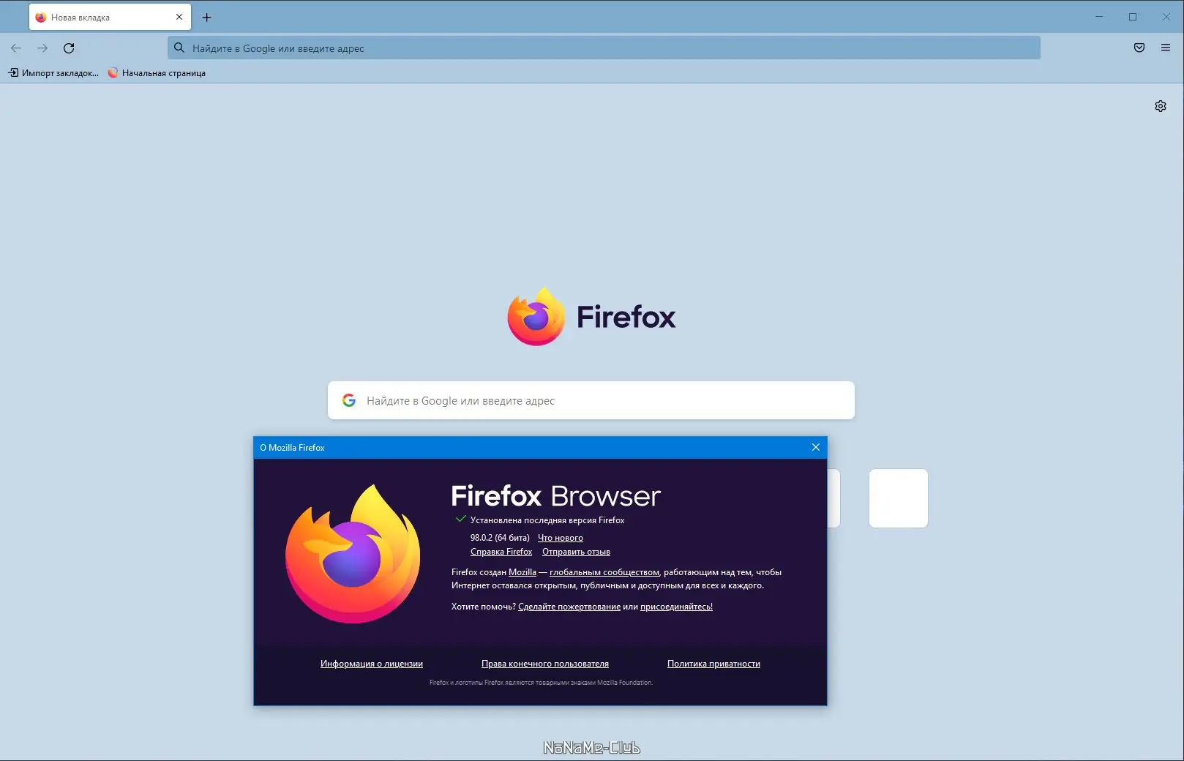Image resolution: width=1184 pixels, height=761 pixels.
Task: Minimize the Firefox window
Action: pos(1099,17)
